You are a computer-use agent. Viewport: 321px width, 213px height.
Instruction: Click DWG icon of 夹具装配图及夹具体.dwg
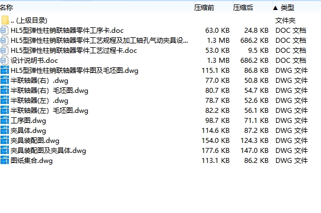pyautogui.click(x=4, y=151)
